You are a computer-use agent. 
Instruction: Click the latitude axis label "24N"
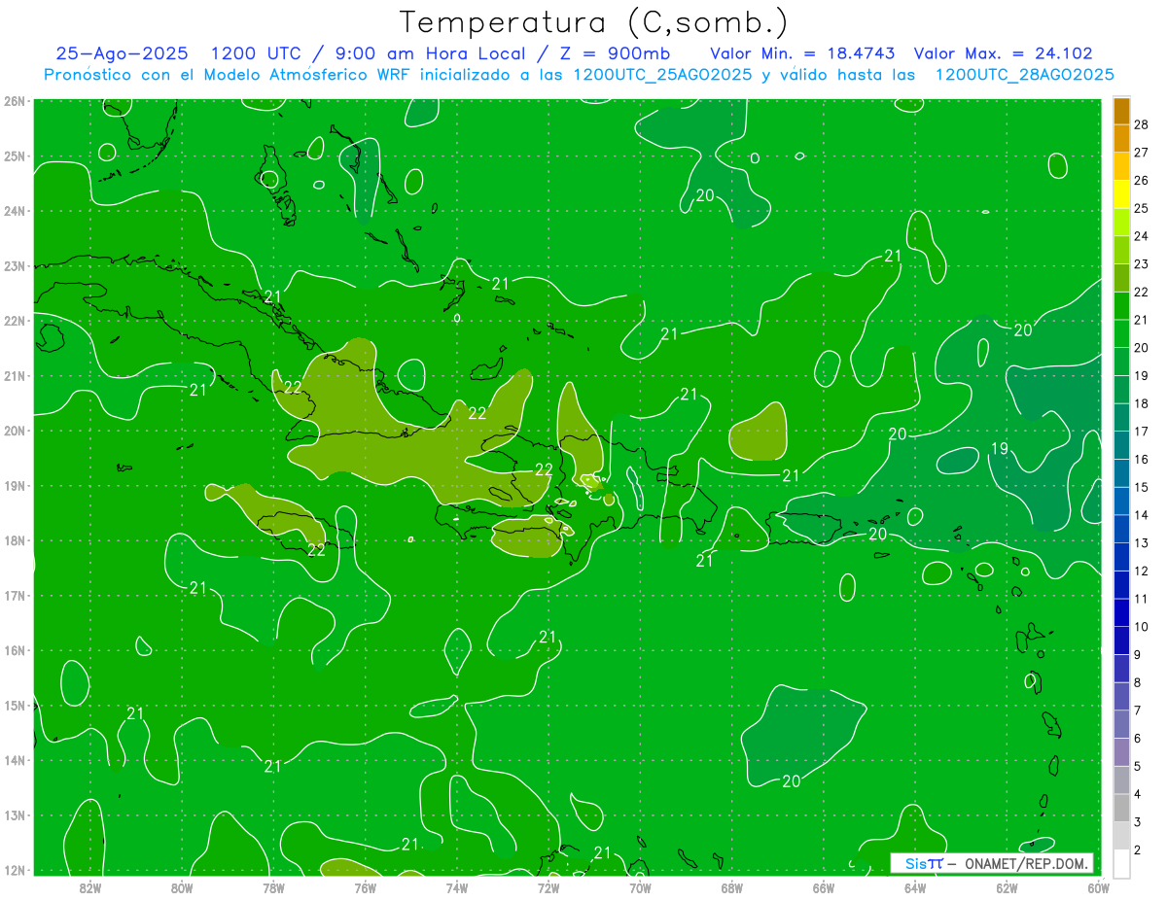click(15, 211)
